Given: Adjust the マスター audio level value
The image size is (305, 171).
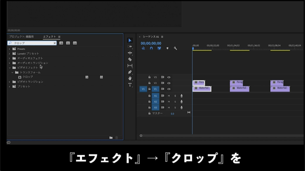Looking at the screenshot, I should click(x=173, y=114).
